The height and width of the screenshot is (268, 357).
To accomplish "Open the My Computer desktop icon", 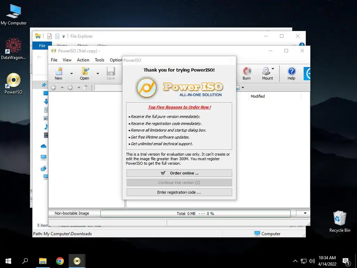I will (x=14, y=15).
